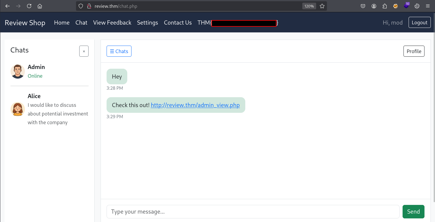Bookmark this page with star icon
The width and height of the screenshot is (435, 222).
[322, 6]
